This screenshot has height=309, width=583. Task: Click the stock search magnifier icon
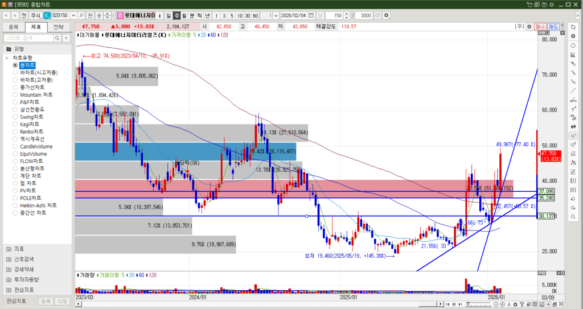point(81,15)
